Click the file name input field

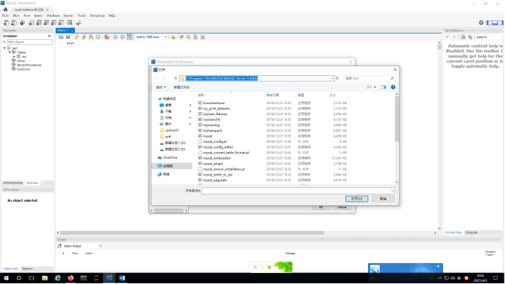click(298, 191)
